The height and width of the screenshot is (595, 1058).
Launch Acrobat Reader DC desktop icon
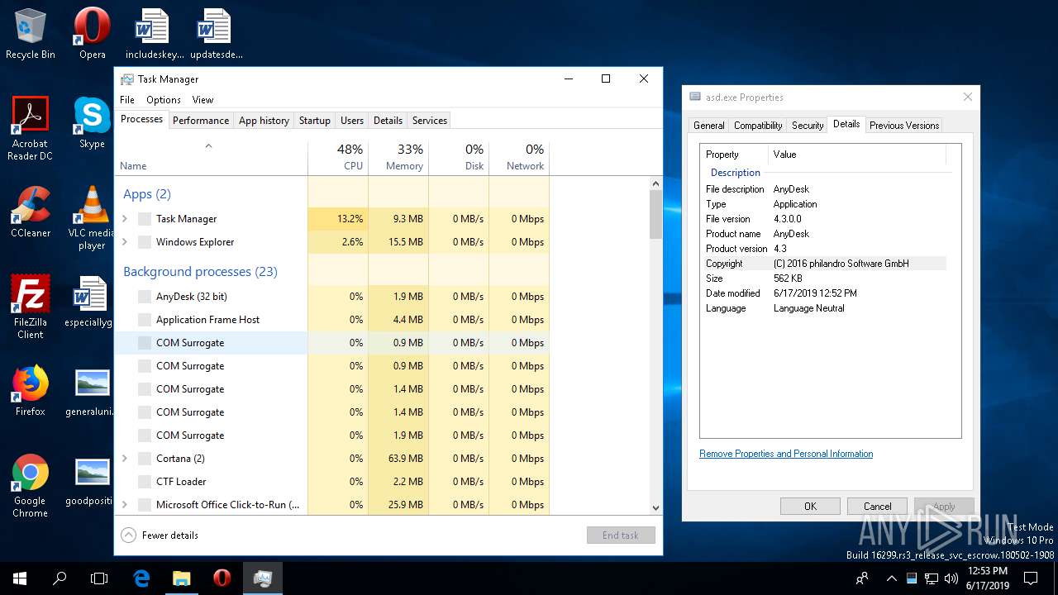[31, 128]
